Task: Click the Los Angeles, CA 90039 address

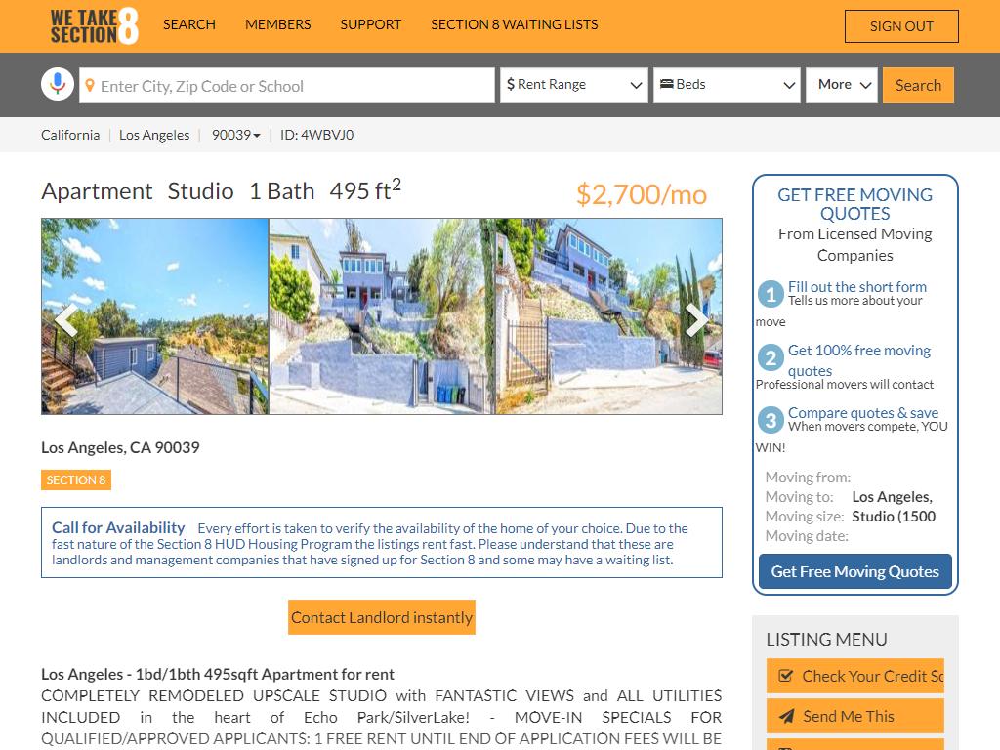Action: point(120,447)
